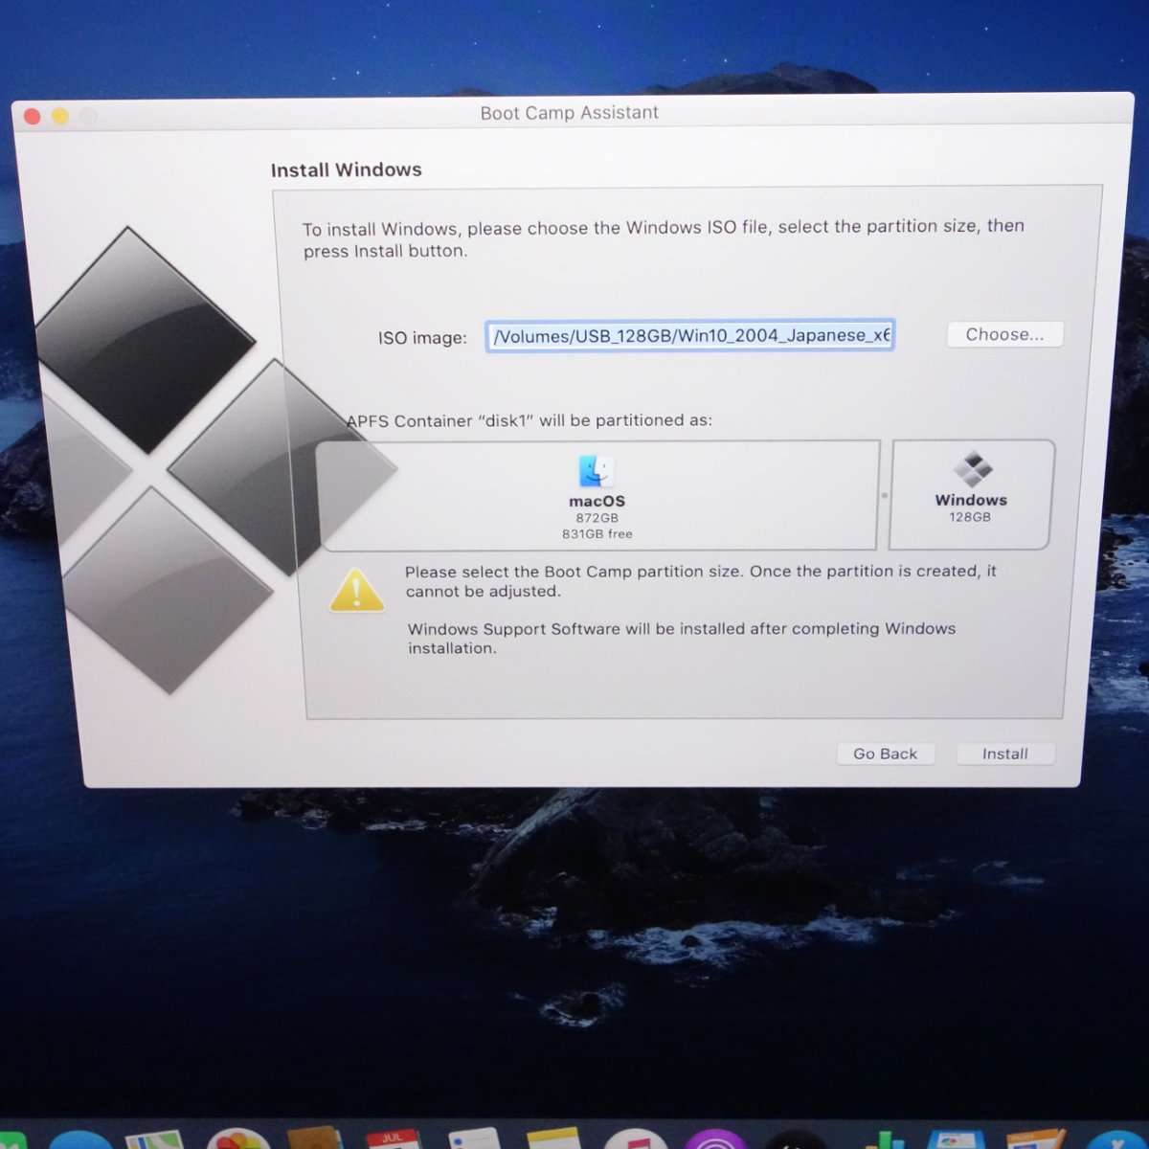
Task: Open Calendar from the Dock
Action: pyautogui.click(x=393, y=1139)
